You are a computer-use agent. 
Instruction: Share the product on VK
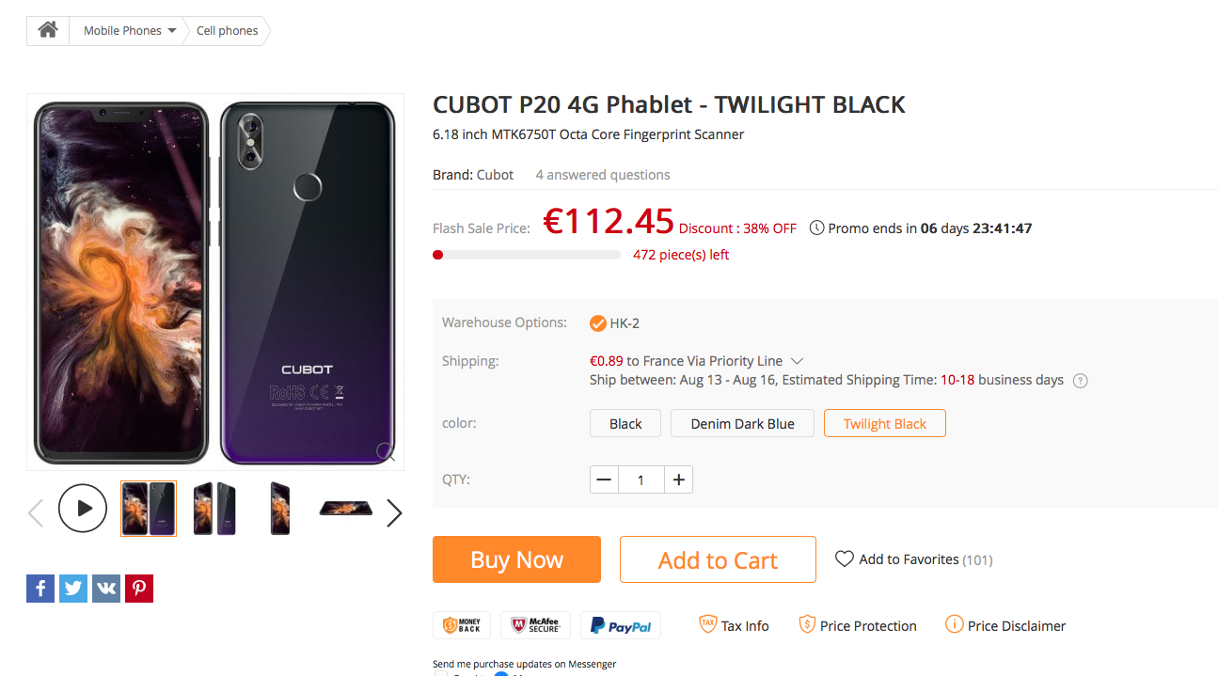(x=106, y=589)
